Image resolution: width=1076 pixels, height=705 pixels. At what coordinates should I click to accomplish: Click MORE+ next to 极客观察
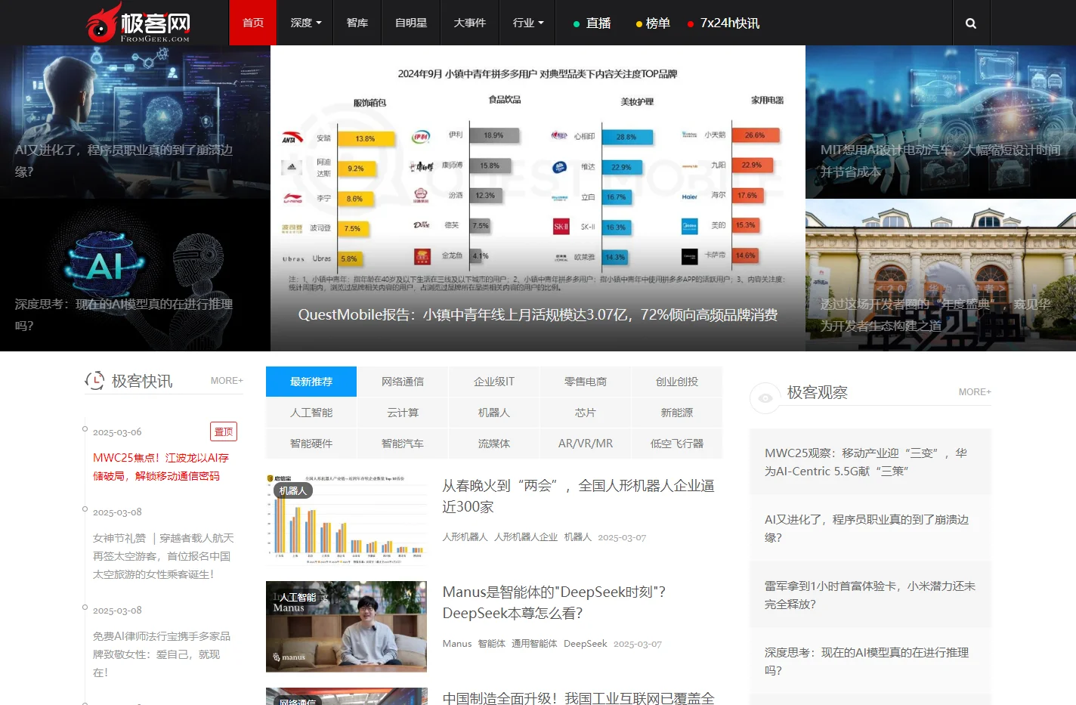(975, 392)
